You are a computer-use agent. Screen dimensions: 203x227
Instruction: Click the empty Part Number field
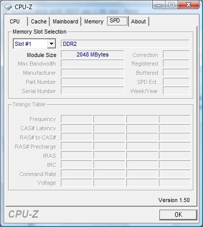coord(92,82)
